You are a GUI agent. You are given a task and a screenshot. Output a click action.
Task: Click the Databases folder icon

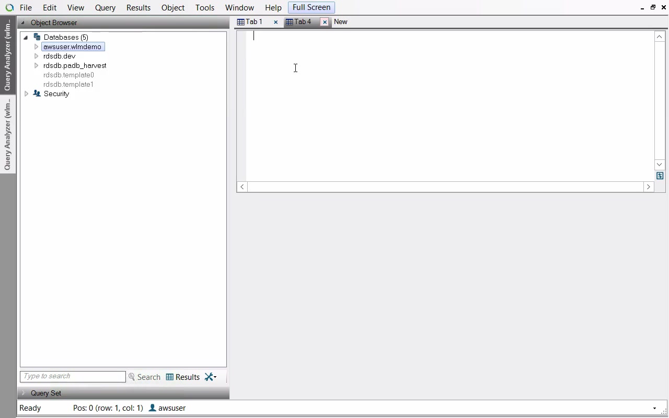pos(37,37)
